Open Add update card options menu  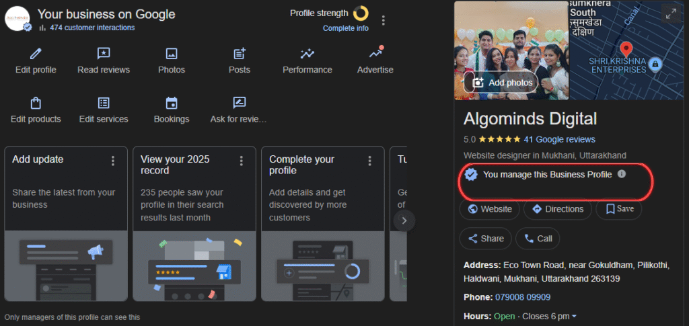point(113,161)
